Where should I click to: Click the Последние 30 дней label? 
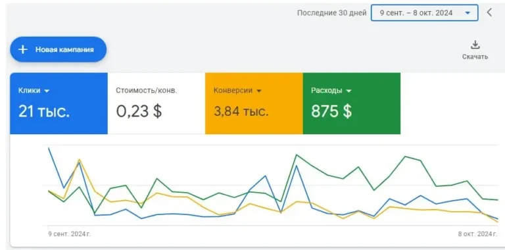tap(331, 13)
